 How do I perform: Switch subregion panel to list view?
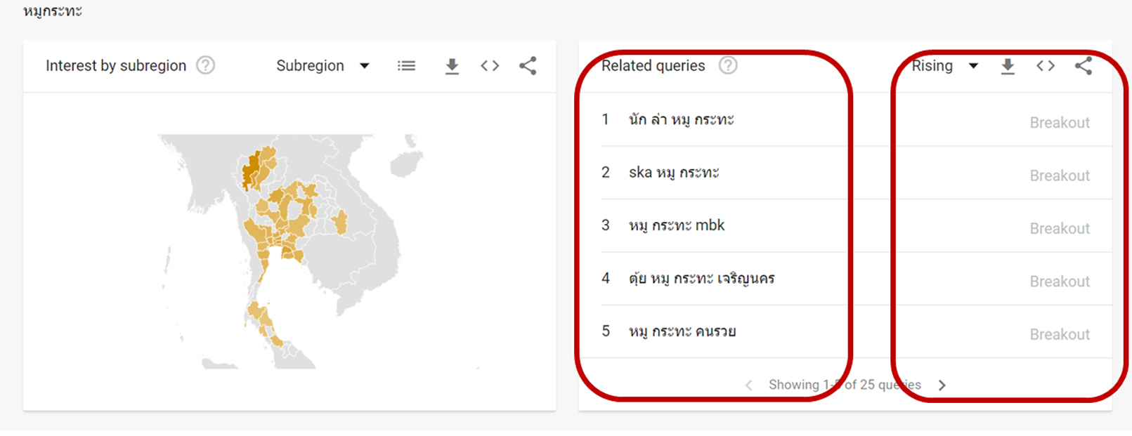click(x=406, y=65)
